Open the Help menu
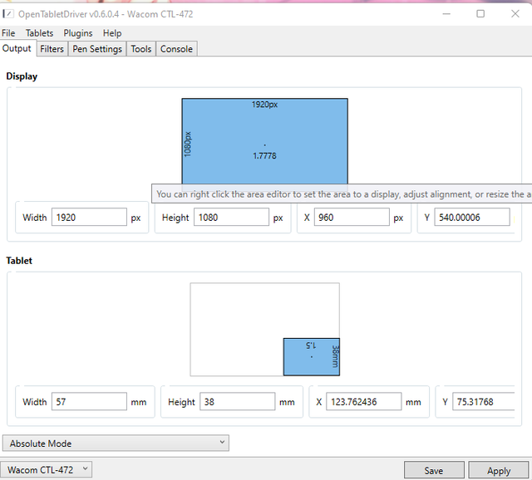This screenshot has width=532, height=480. click(x=112, y=33)
